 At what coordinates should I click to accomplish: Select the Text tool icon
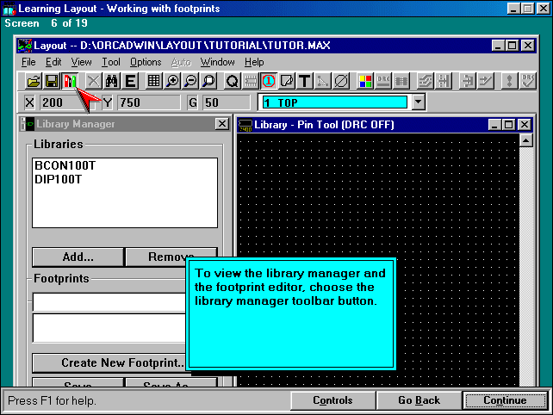click(x=304, y=82)
